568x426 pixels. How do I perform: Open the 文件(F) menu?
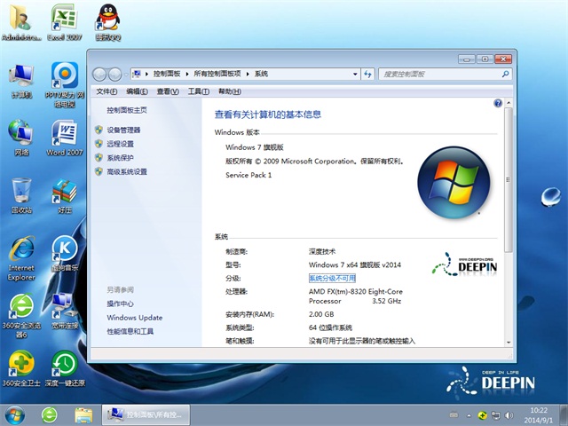point(106,91)
